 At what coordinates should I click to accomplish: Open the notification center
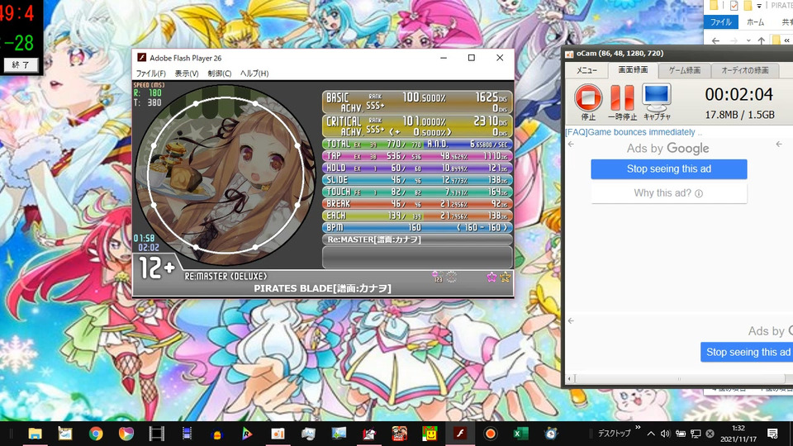(x=772, y=434)
